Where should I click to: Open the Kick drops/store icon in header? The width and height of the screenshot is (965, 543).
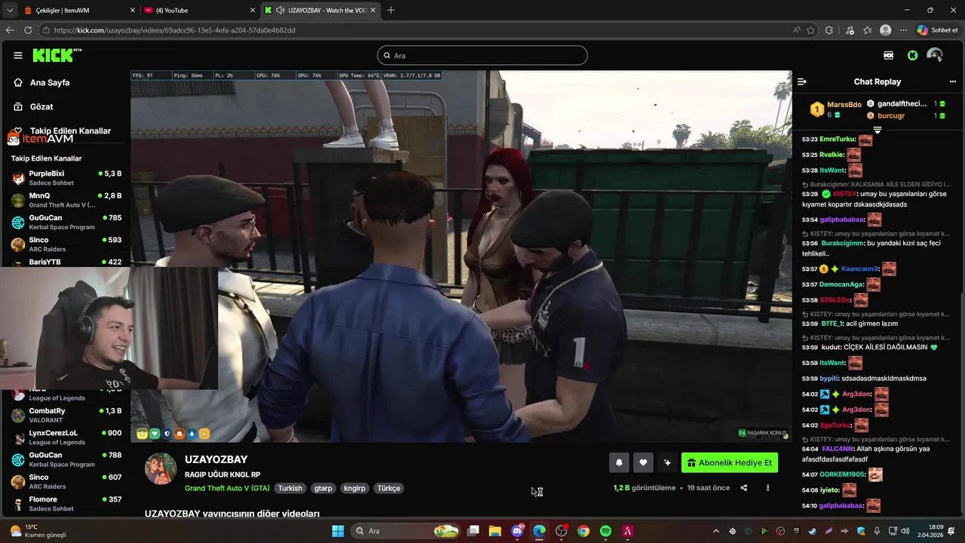pyautogui.click(x=888, y=55)
